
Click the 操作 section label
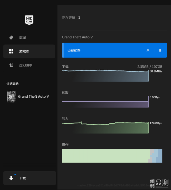[x=65, y=145]
